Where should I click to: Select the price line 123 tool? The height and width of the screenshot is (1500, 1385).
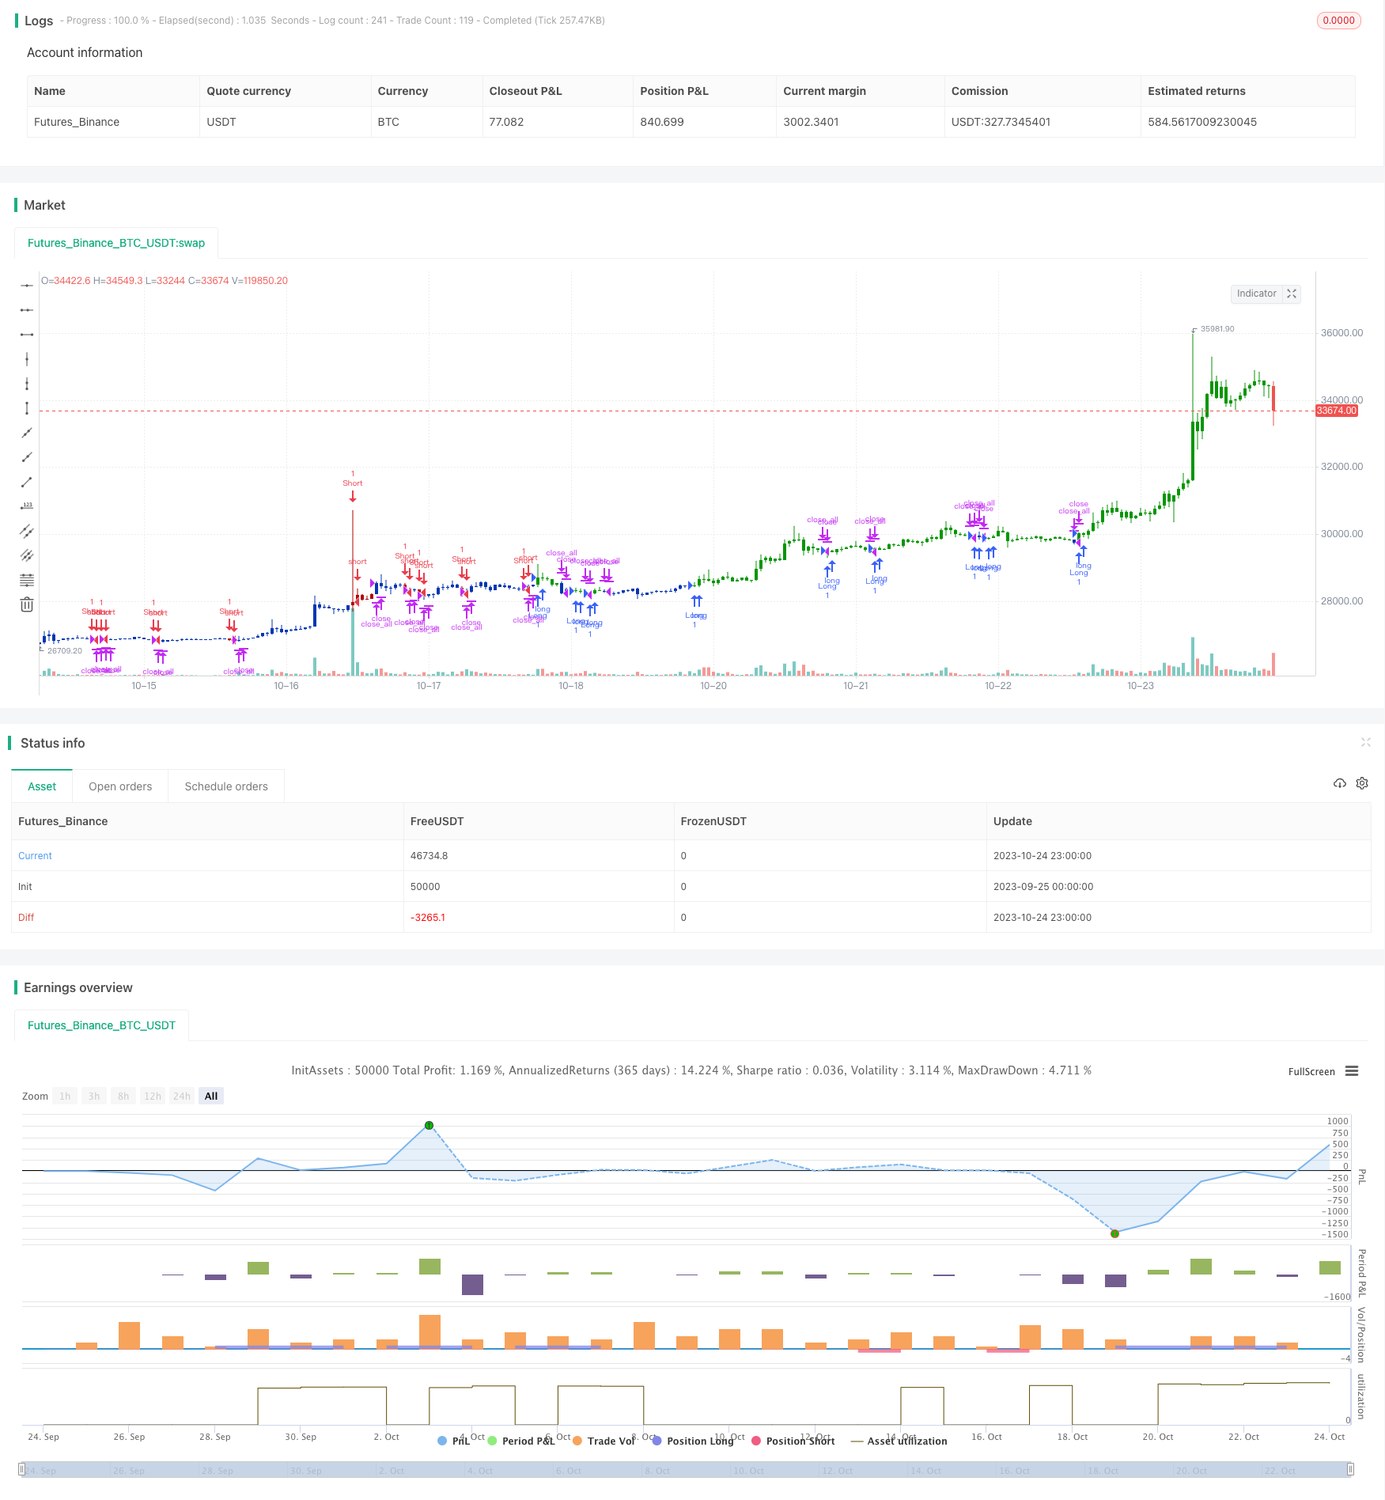click(27, 506)
